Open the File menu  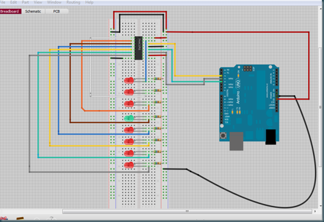point(3,2)
